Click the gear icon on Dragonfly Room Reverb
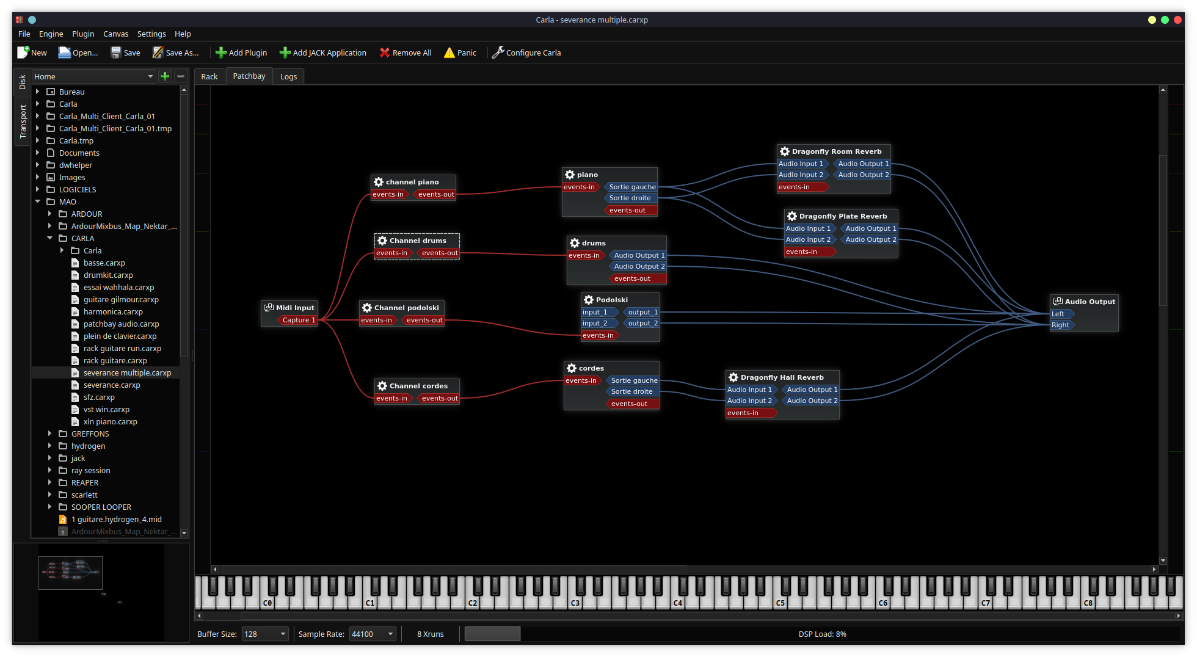 [785, 151]
